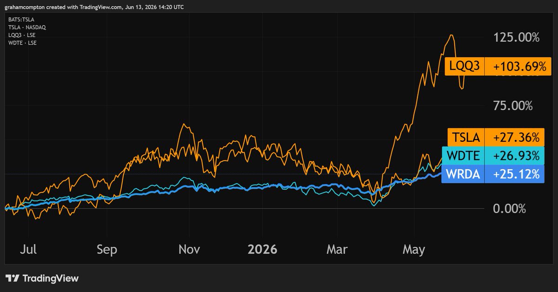The image size is (558, 292).
Task: Click the 2026 time axis label
Action: click(262, 250)
